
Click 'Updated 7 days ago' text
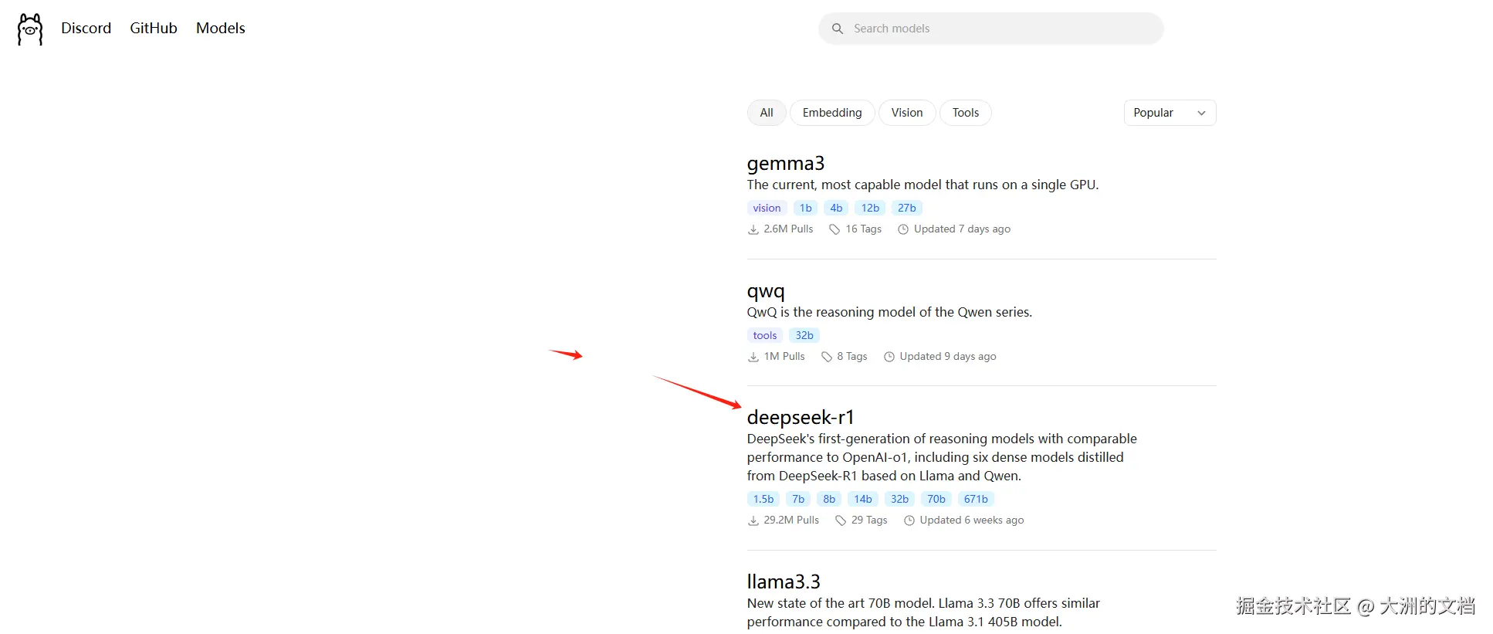pos(962,229)
